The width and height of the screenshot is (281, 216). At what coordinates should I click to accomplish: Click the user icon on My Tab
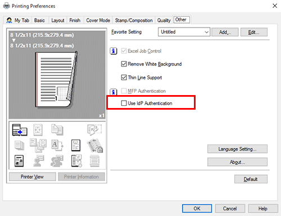coord(9,20)
